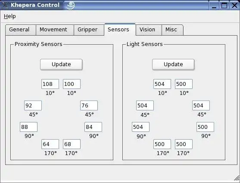Screen dimensions: 240x183
Task: Switch to the General tab
Action: 21,30
